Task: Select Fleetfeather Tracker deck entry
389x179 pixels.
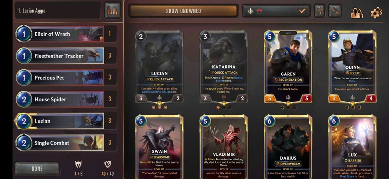Action: (x=66, y=56)
